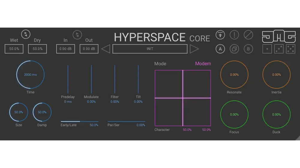Click the Size knob
300x168 pixels.
(19, 112)
